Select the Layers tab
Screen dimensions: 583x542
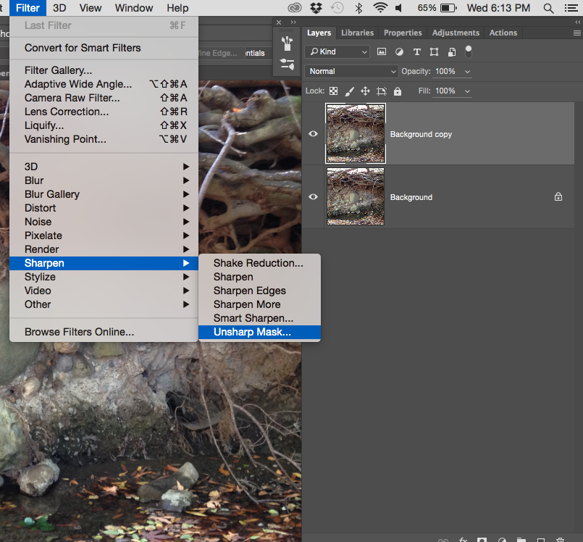click(x=319, y=33)
